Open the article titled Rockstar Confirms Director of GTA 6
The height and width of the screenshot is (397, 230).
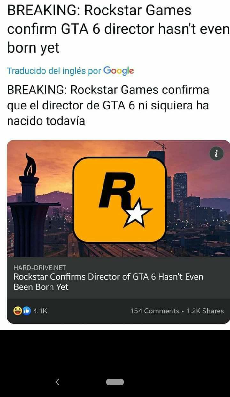tap(108, 282)
